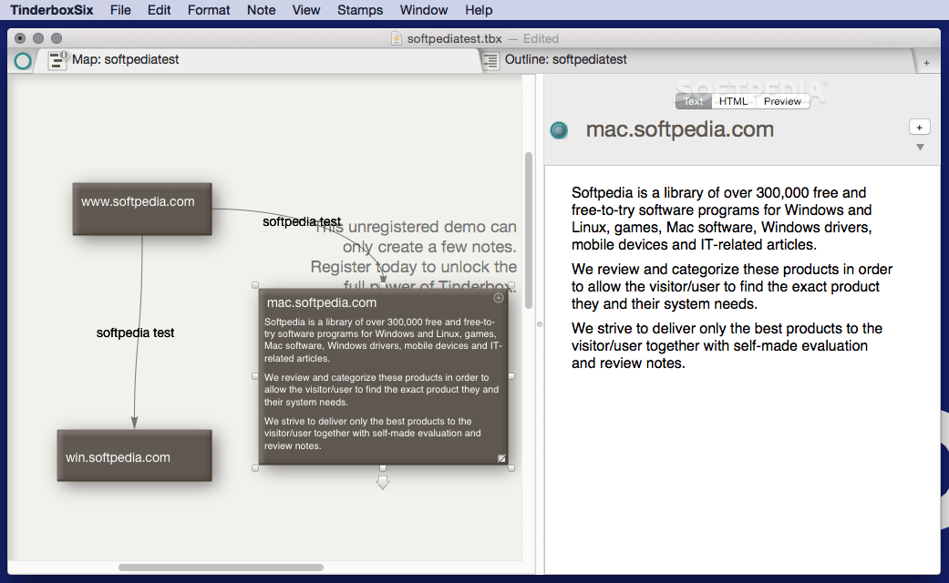Image resolution: width=949 pixels, height=583 pixels.
Task: Click the 'We strive to deliver' paragraph in text pane
Action: click(x=727, y=345)
